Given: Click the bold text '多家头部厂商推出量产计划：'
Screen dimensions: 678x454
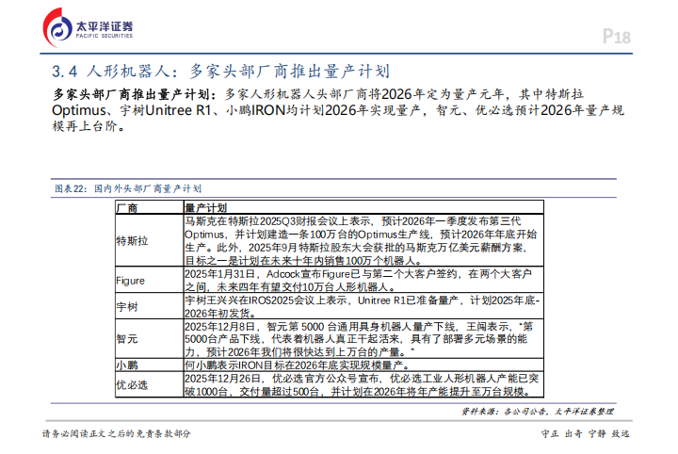Looking at the screenshot, I should tap(135, 94).
